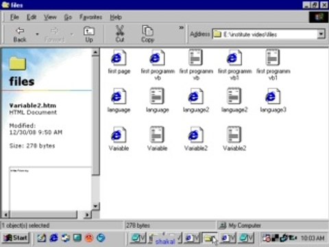Click '1 object(s) selected' in the status bar
The width and height of the screenshot is (329, 247).
pyautogui.click(x=25, y=226)
